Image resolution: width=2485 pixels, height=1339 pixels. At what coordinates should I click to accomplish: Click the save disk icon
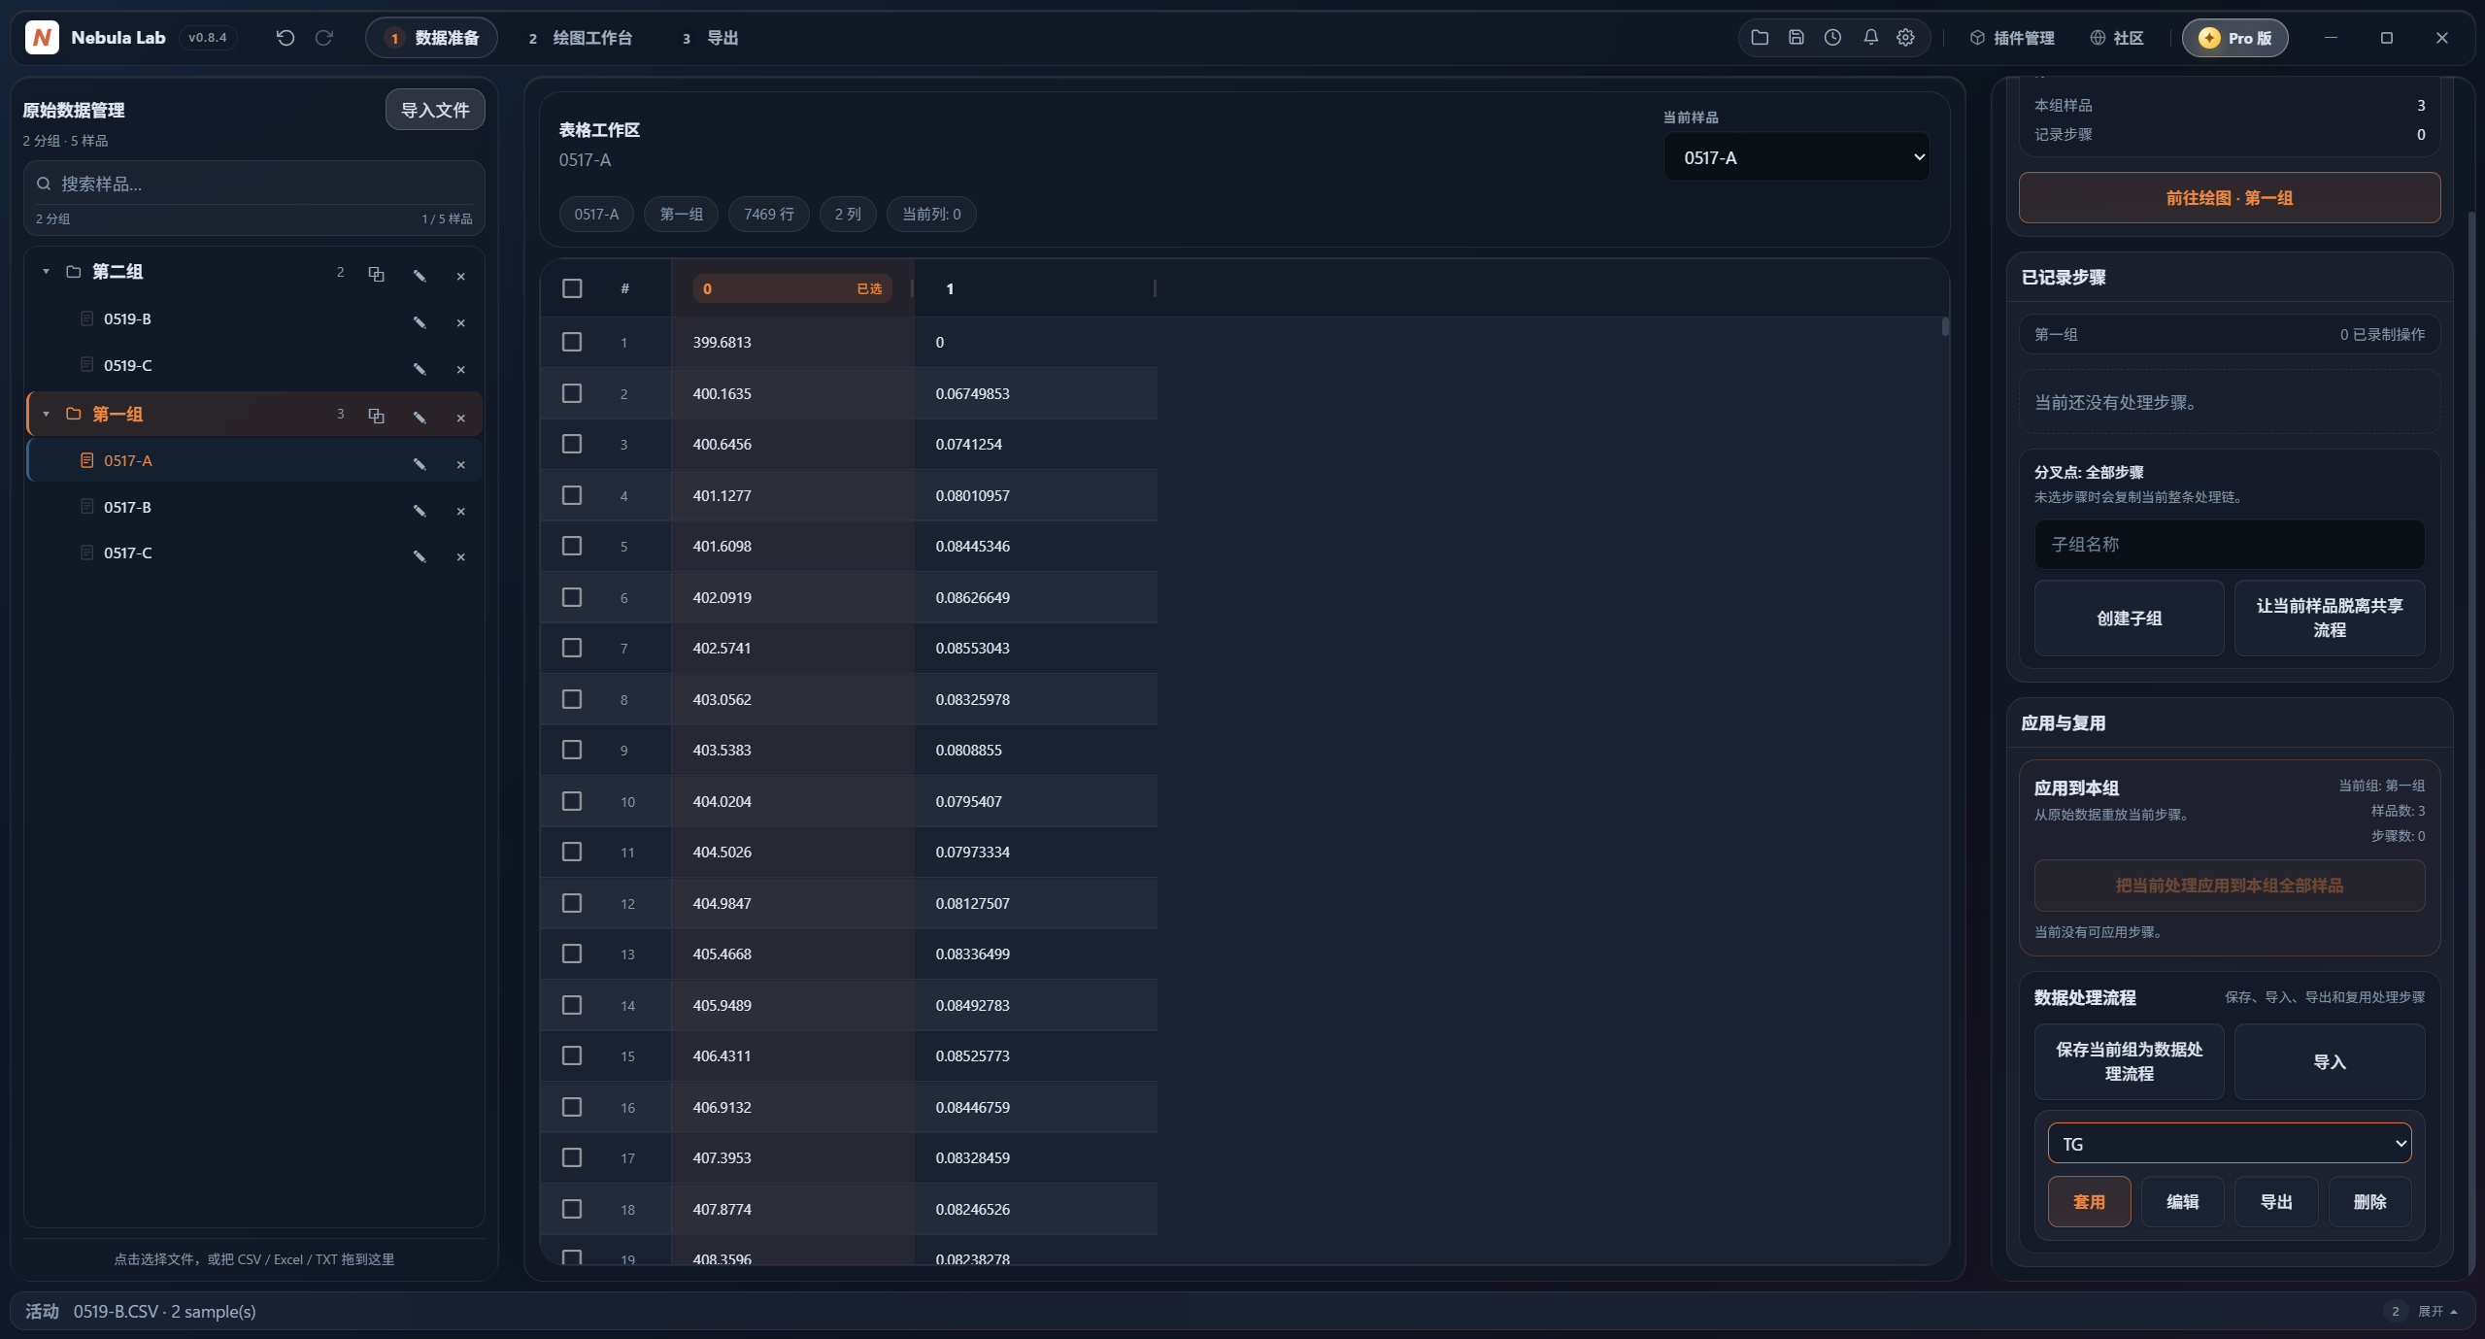pyautogui.click(x=1797, y=38)
